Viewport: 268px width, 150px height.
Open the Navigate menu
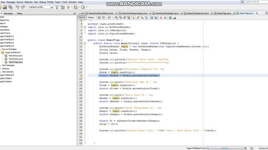point(11,2)
